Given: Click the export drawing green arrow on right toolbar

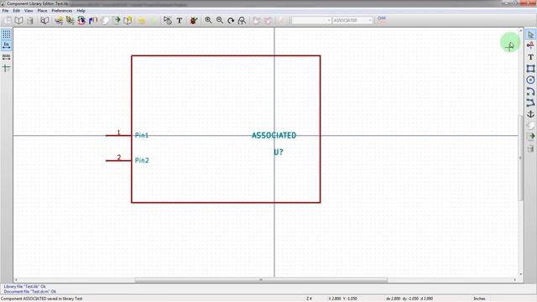Looking at the screenshot, I should (530, 136).
